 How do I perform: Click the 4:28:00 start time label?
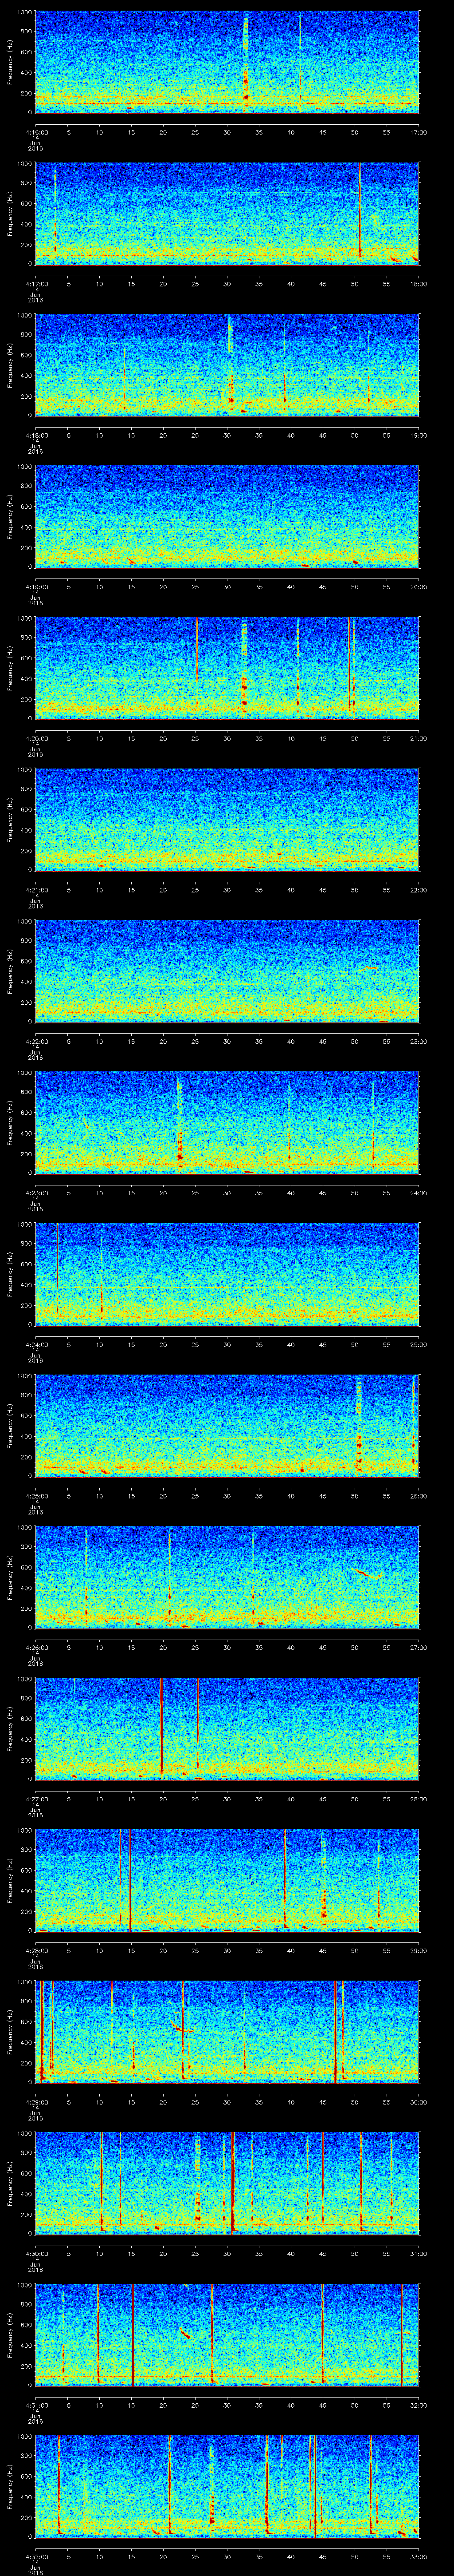36,1950
